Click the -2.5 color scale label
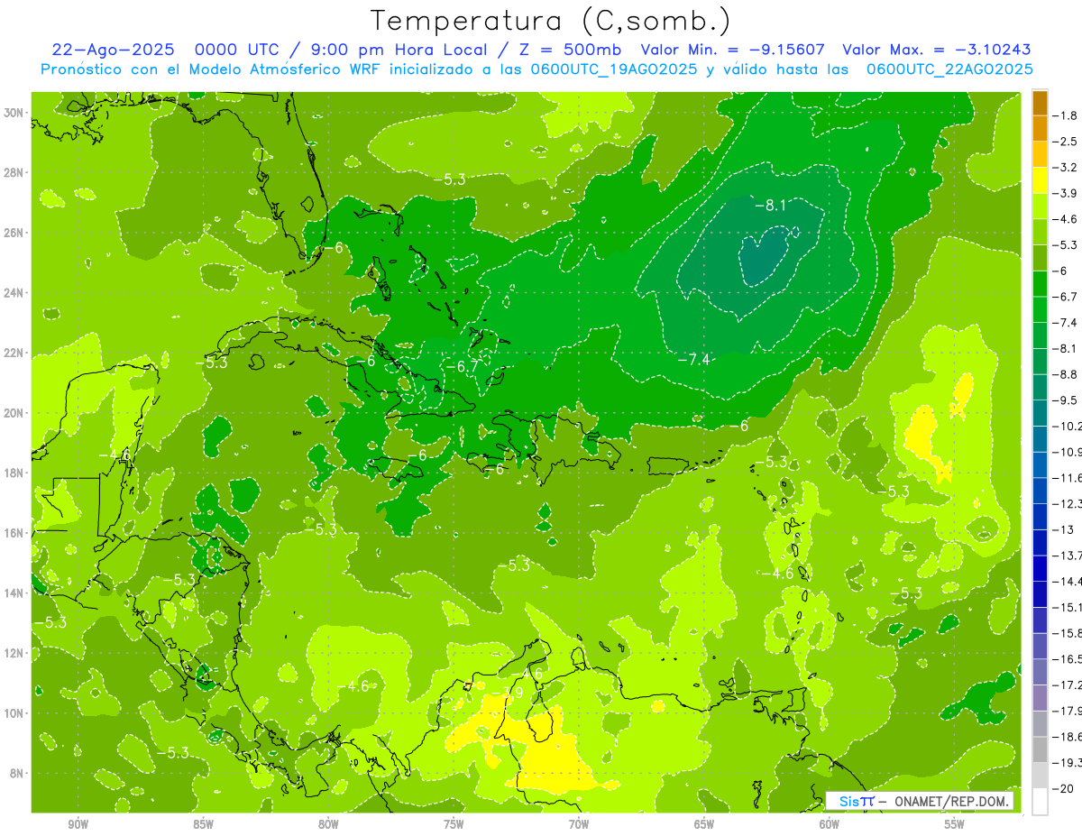The image size is (1082, 836). (1066, 142)
